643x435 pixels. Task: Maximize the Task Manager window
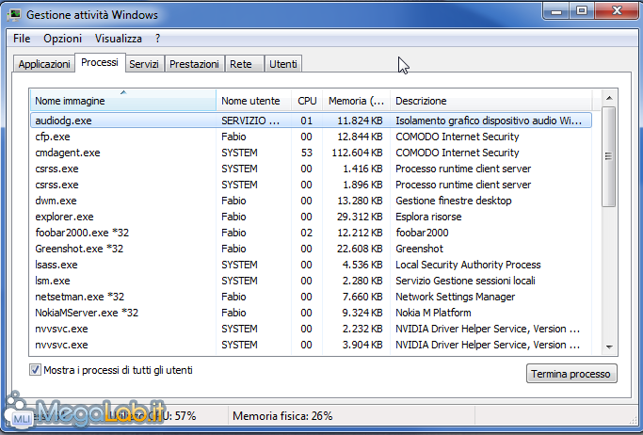(582, 10)
